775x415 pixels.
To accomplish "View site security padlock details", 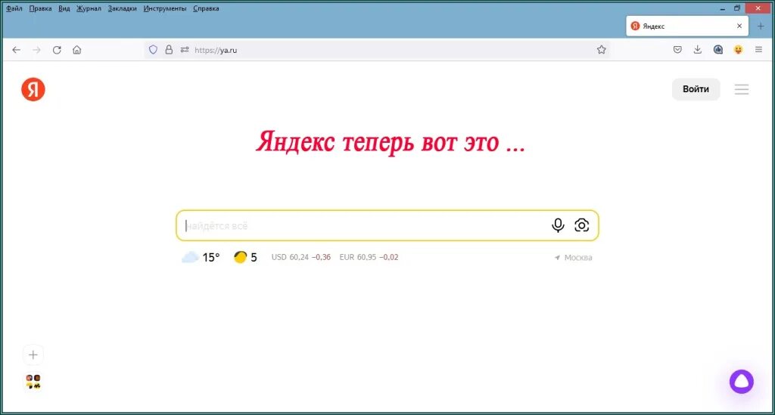I will (169, 50).
